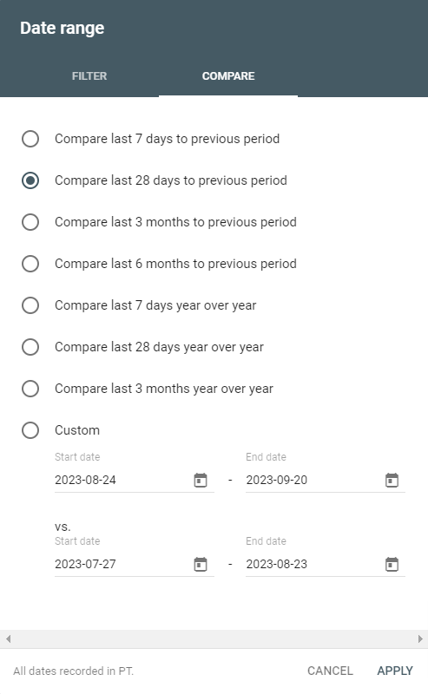Click the APPLY button
Screen dimensions: 428x694
point(395,671)
